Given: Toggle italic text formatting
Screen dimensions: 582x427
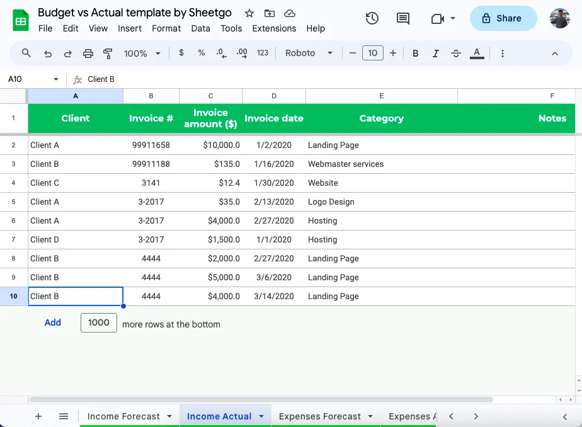Looking at the screenshot, I should tap(436, 54).
